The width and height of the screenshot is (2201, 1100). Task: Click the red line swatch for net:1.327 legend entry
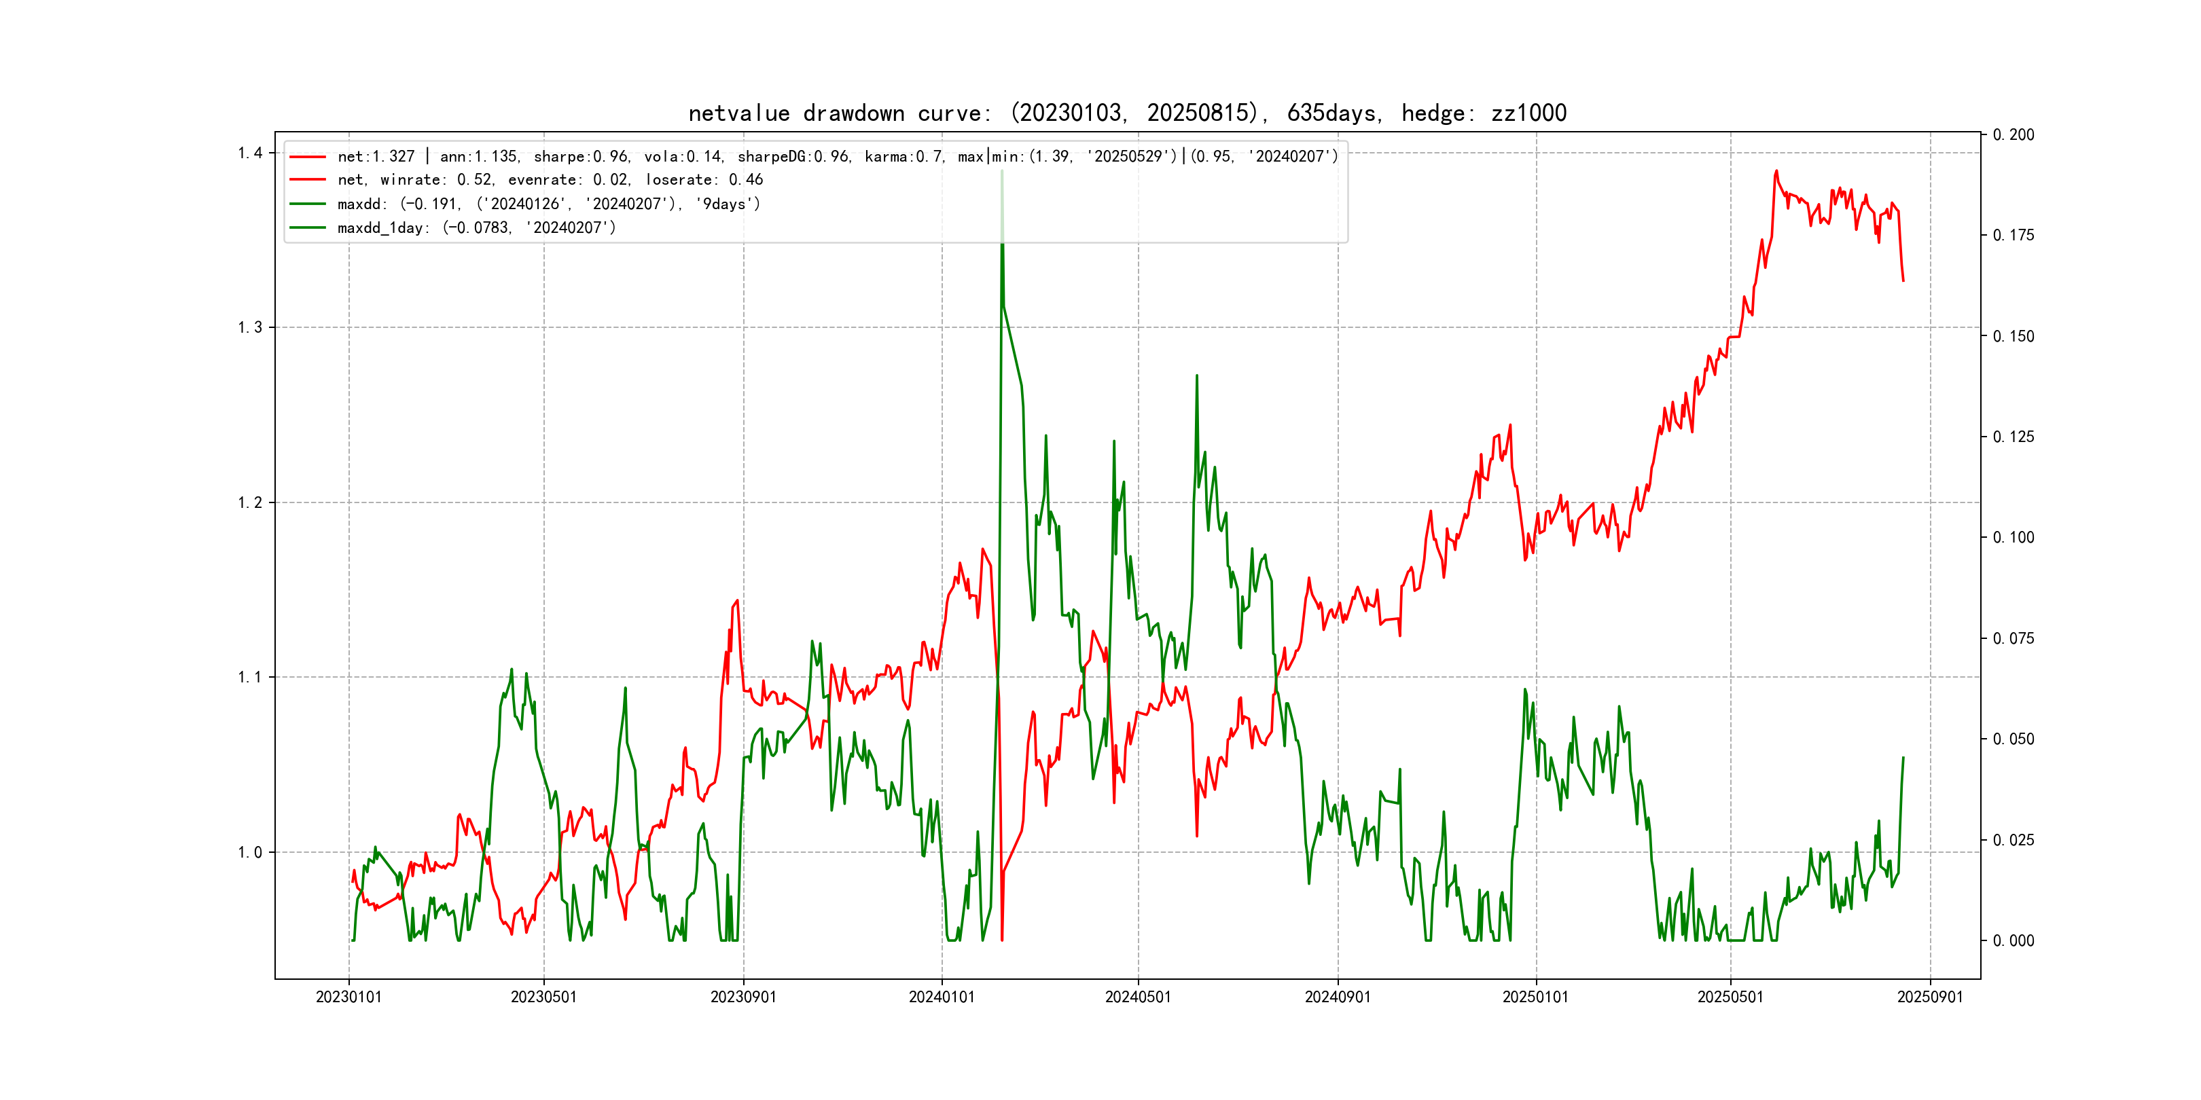308,156
